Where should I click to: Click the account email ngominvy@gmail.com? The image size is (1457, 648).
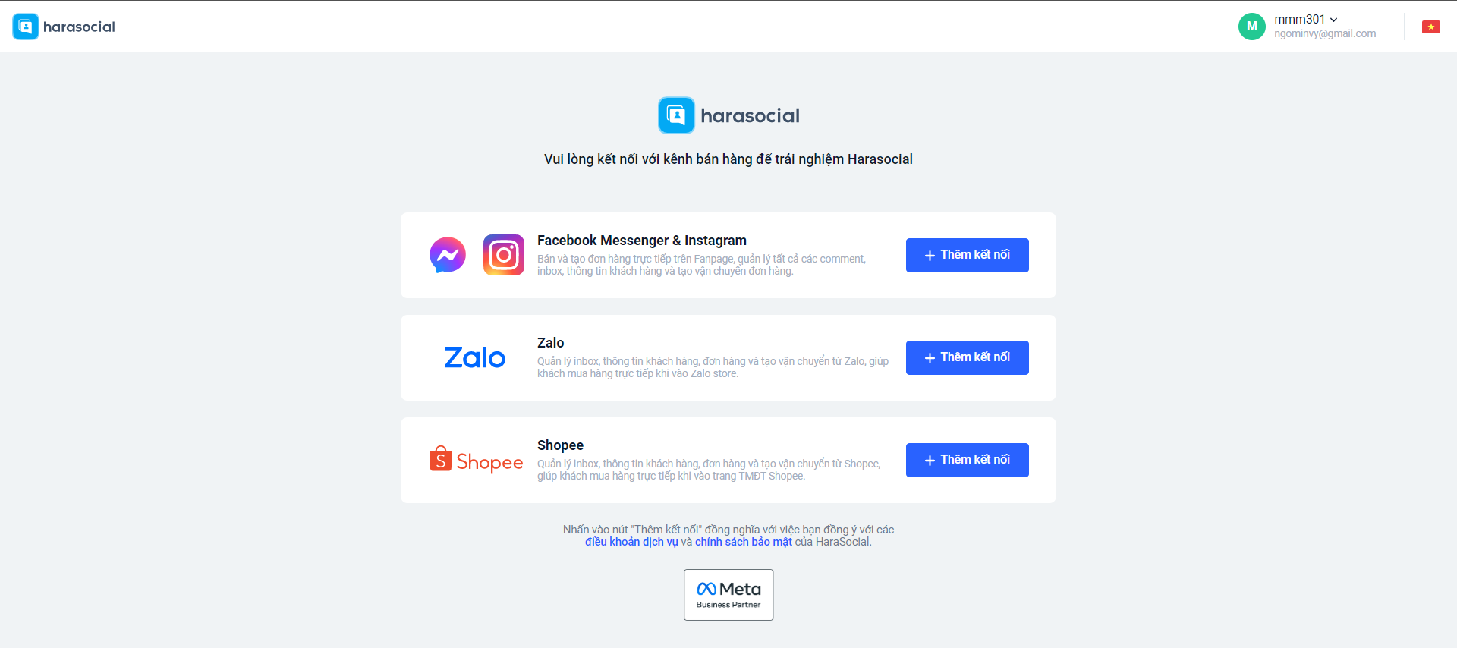(x=1325, y=33)
